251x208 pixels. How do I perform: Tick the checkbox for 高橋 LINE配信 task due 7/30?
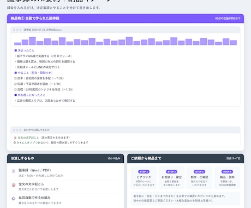click(x=15, y=89)
